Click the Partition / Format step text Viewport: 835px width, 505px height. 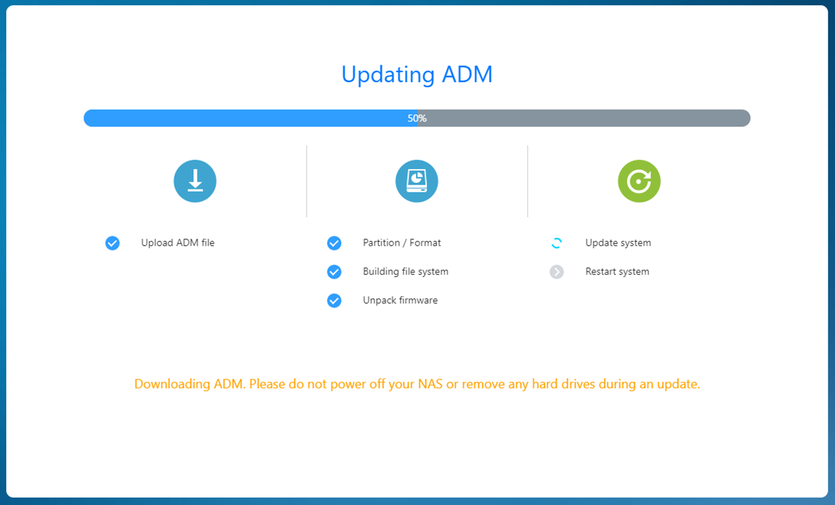[x=402, y=243]
